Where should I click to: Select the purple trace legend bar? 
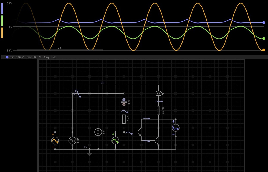click(2, 9)
